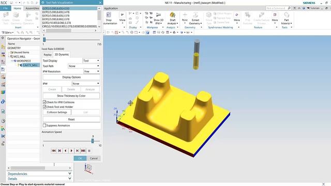Open Collision Settings

(x=57, y=112)
